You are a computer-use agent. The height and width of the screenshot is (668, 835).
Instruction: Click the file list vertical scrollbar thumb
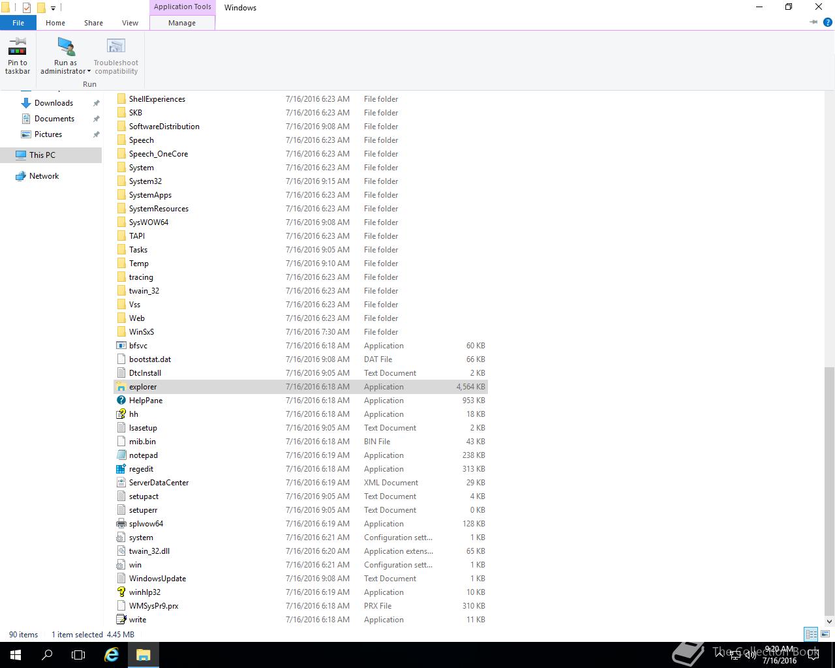click(x=829, y=491)
